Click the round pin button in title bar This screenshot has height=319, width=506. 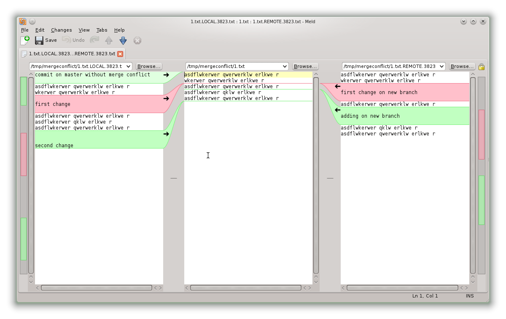coord(32,22)
